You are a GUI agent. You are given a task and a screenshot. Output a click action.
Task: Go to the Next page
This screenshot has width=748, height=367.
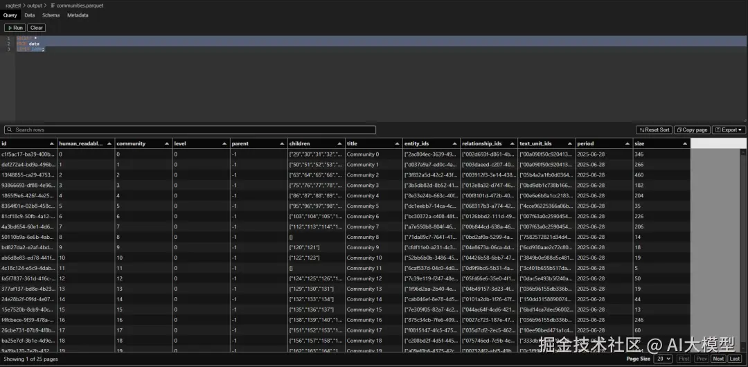(x=718, y=359)
